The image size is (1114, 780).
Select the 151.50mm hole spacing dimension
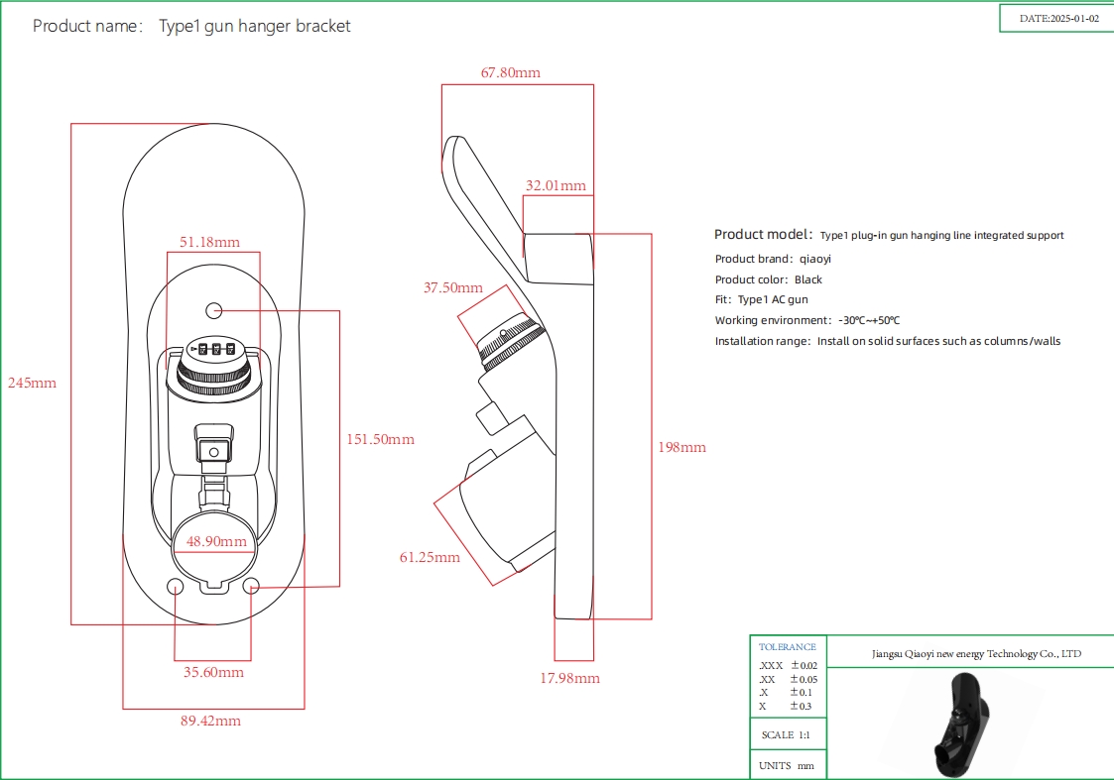379,439
